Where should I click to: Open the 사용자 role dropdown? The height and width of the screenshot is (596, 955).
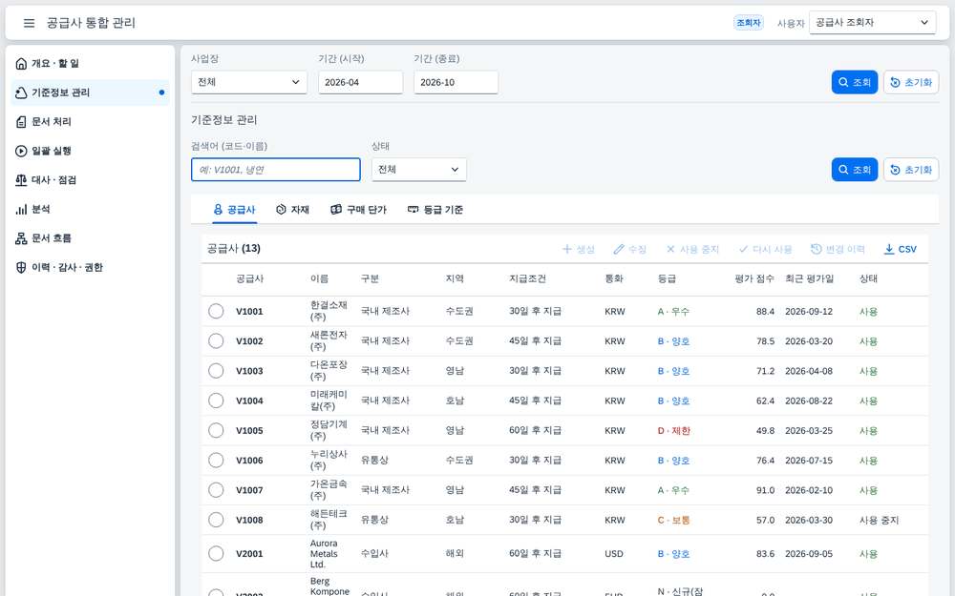pos(872,23)
